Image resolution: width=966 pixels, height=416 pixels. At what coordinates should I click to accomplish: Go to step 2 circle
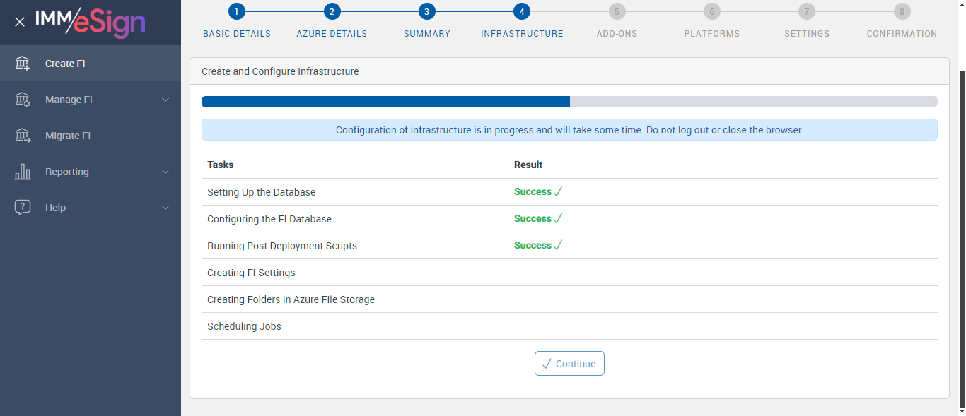coord(332,11)
